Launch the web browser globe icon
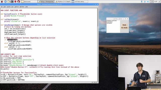161x90 pixels. click(6, 1)
